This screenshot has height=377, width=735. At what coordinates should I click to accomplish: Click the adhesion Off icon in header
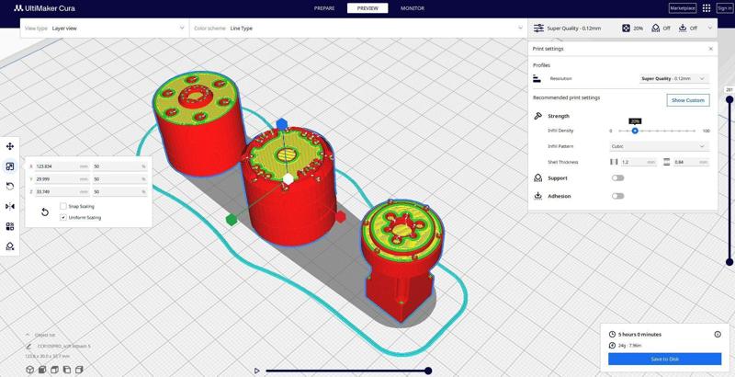point(683,29)
